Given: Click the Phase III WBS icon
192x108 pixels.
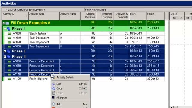Looking at the screenshot, I should [9, 57].
